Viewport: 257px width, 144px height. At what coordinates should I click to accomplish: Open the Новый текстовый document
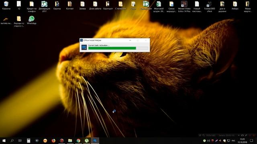(x=197, y=6)
